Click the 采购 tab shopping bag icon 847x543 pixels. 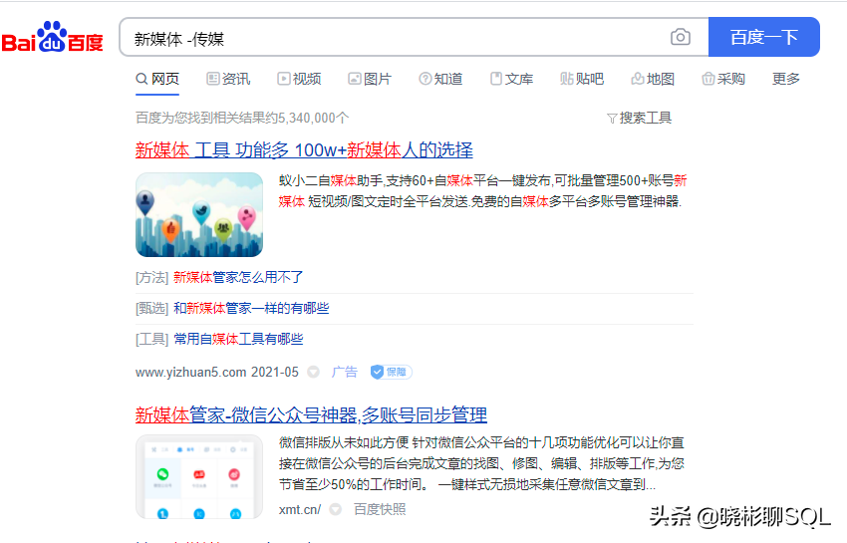pos(708,79)
